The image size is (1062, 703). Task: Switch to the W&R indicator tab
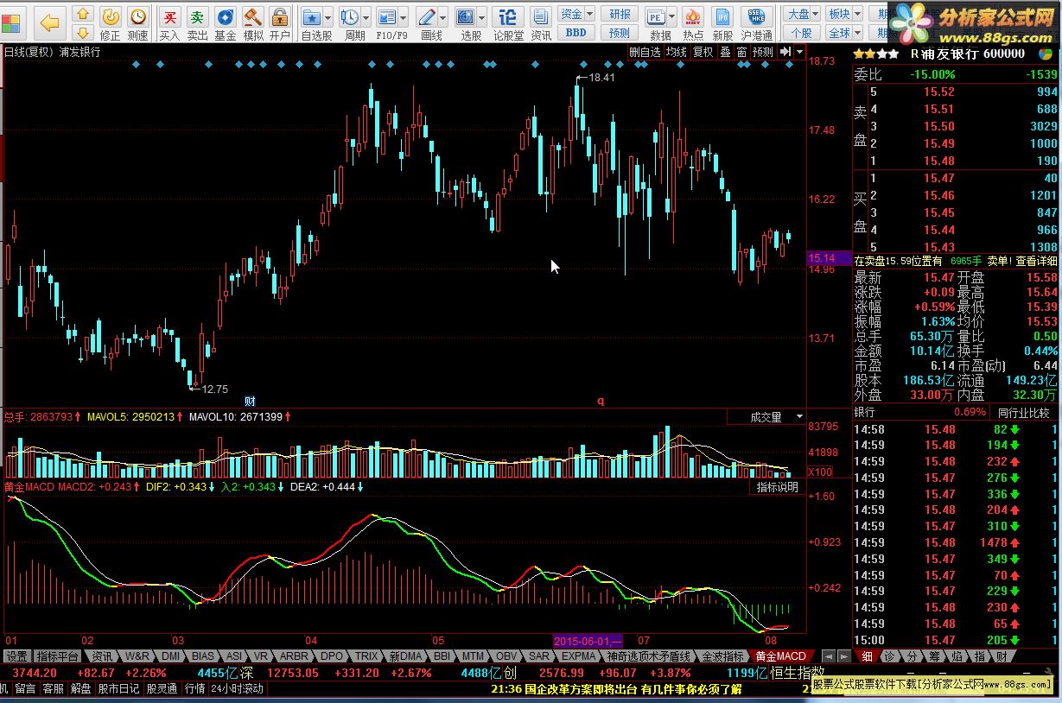coord(137,656)
